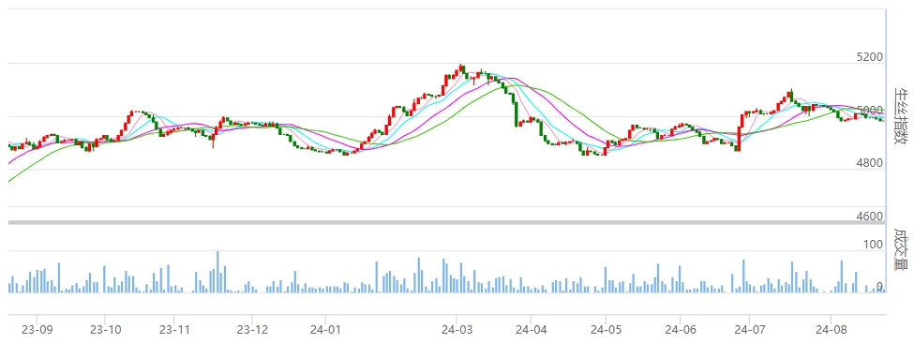Image resolution: width=914 pixels, height=344 pixels.
Task: Click the 24-01 date label
Action: (x=325, y=330)
